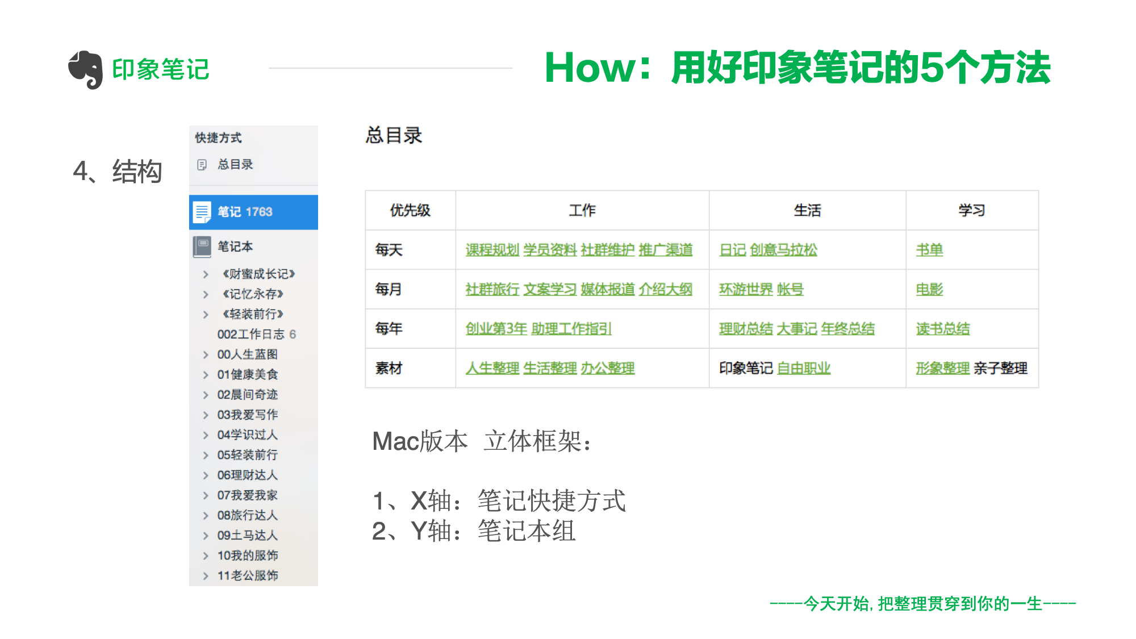
Task: Click the note icon beside 总目录 shortcut
Action: click(x=202, y=165)
